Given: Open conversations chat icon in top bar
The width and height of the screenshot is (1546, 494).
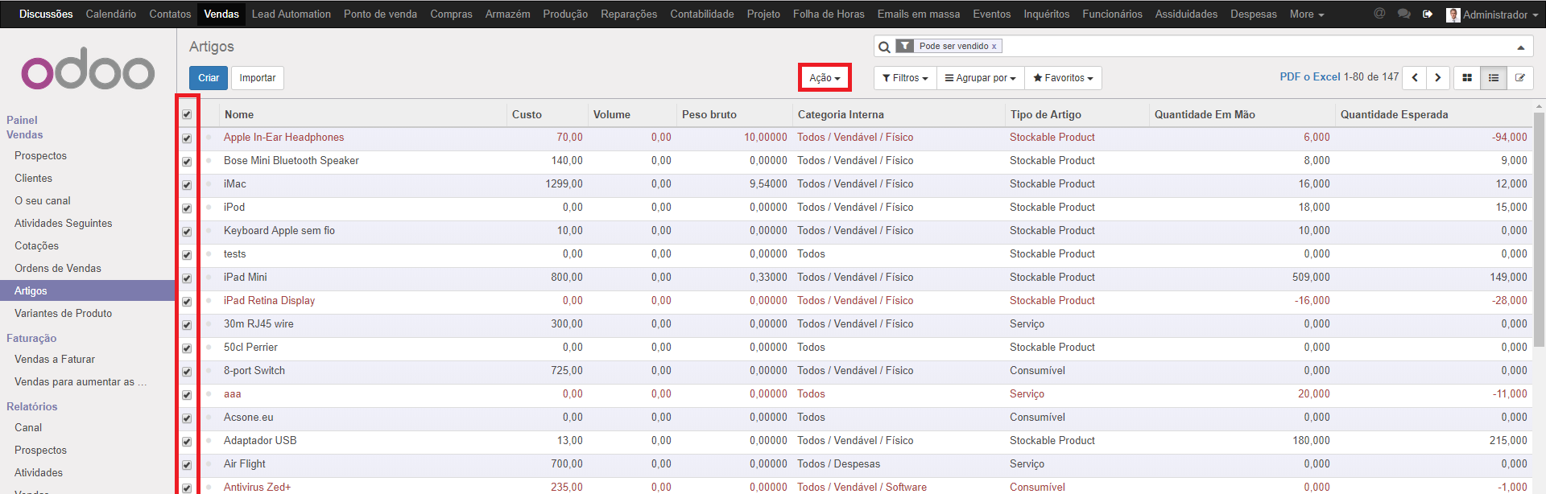Looking at the screenshot, I should [x=1403, y=14].
